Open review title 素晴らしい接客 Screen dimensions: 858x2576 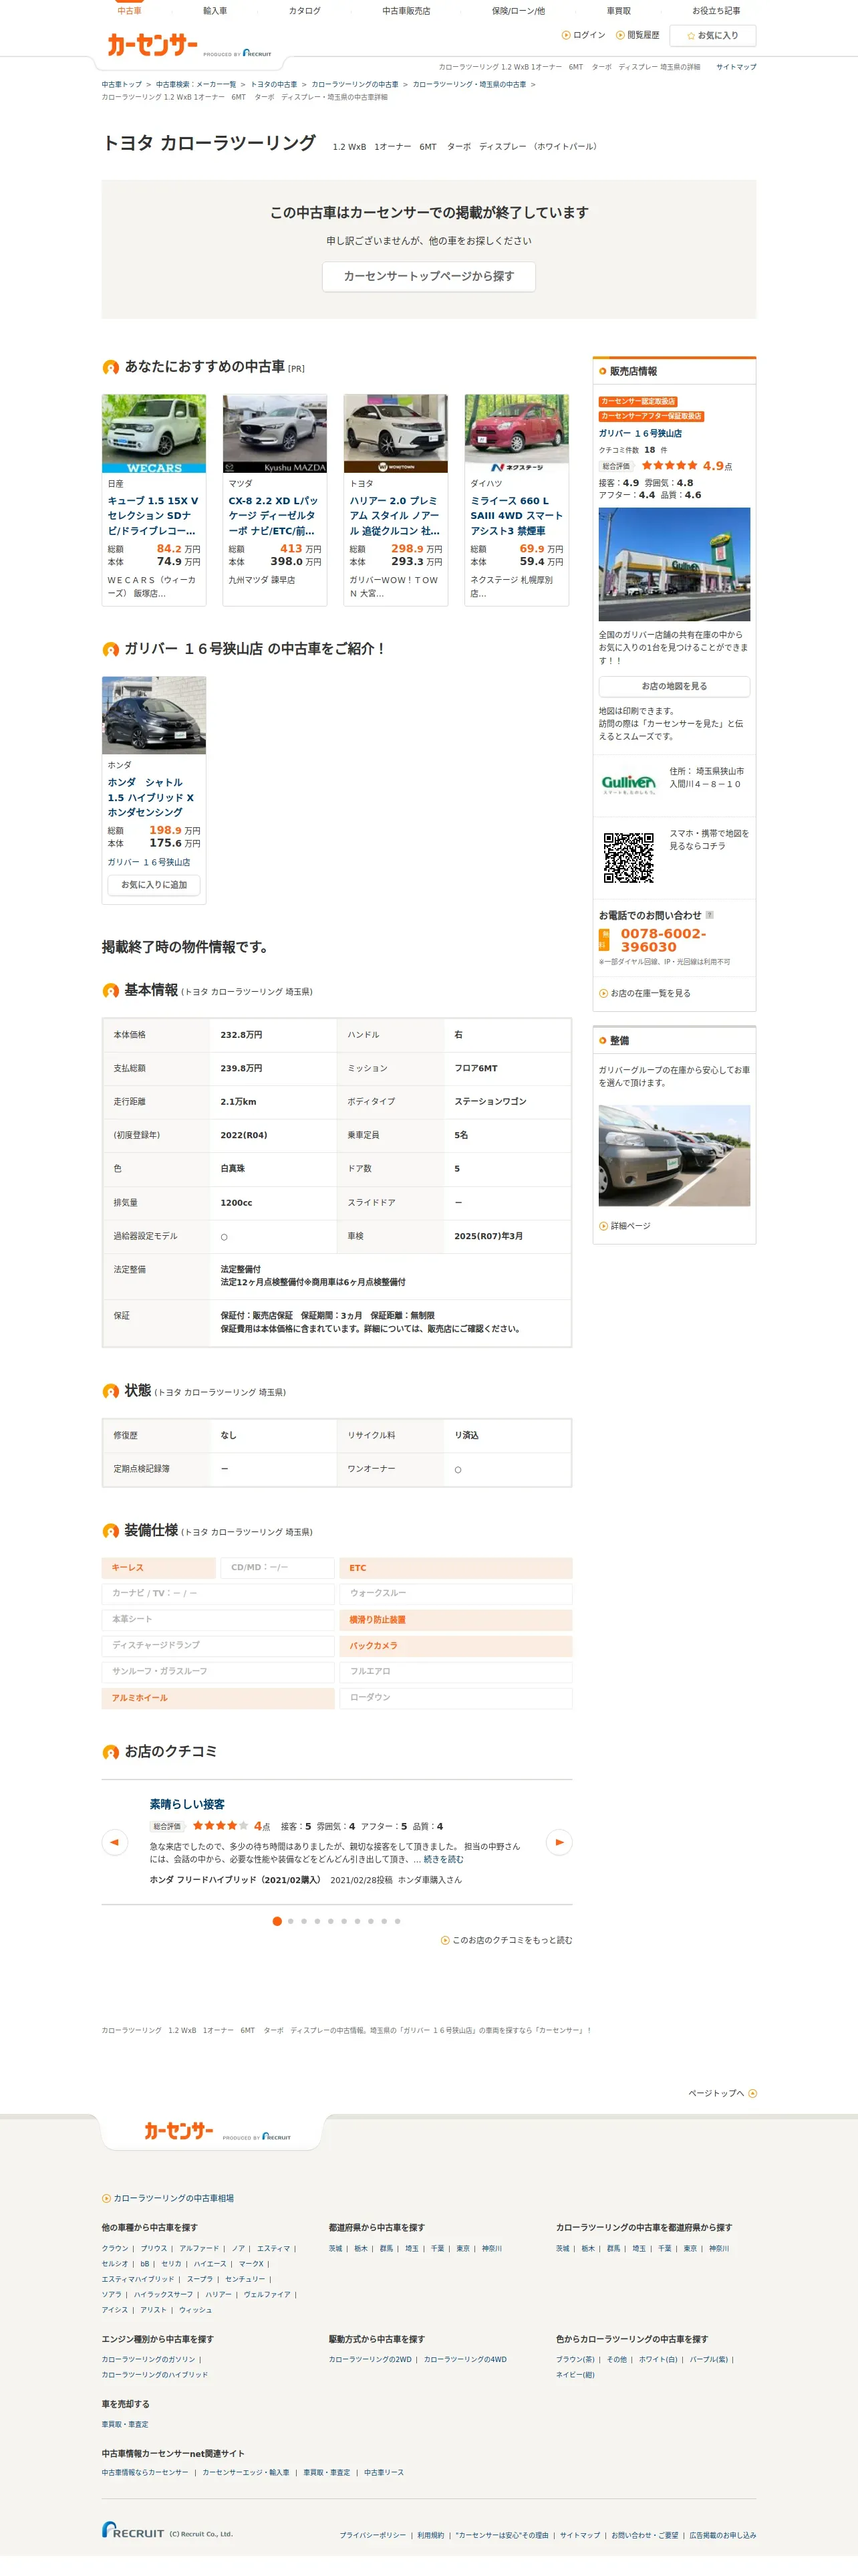[187, 1804]
